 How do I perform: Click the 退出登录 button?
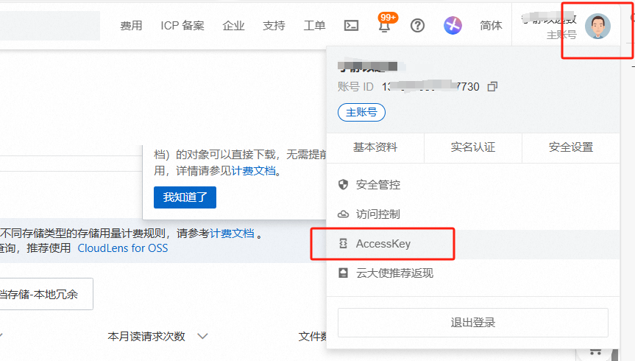pyautogui.click(x=473, y=323)
